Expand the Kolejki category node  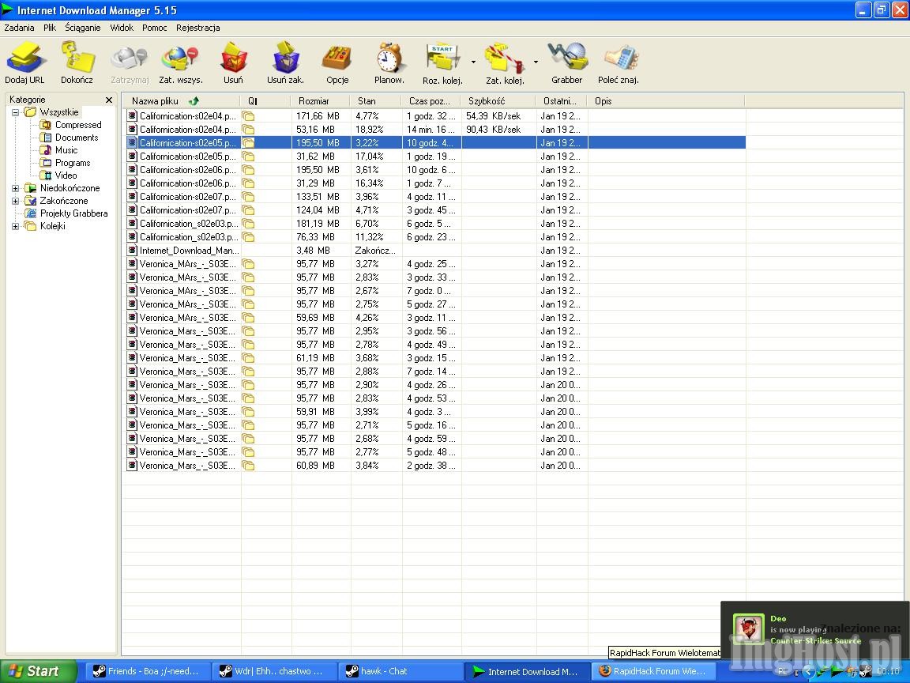[16, 227]
